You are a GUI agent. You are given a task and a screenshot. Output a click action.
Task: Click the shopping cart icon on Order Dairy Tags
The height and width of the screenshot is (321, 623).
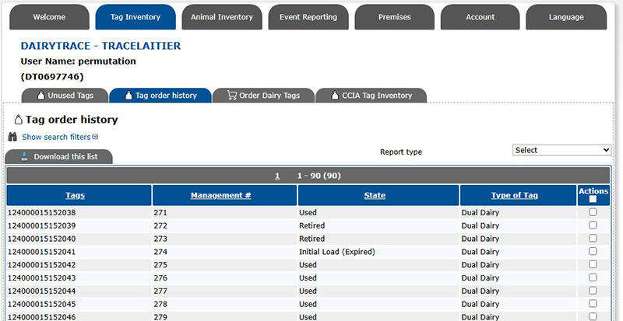(231, 96)
